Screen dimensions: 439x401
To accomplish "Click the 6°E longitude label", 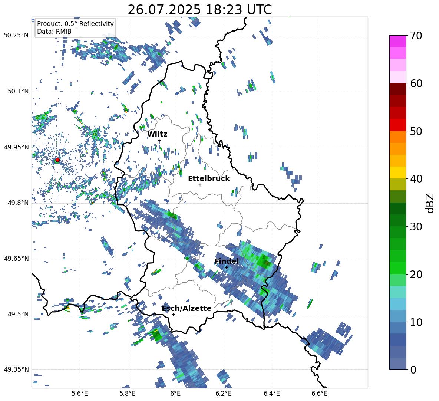I will tap(175, 394).
